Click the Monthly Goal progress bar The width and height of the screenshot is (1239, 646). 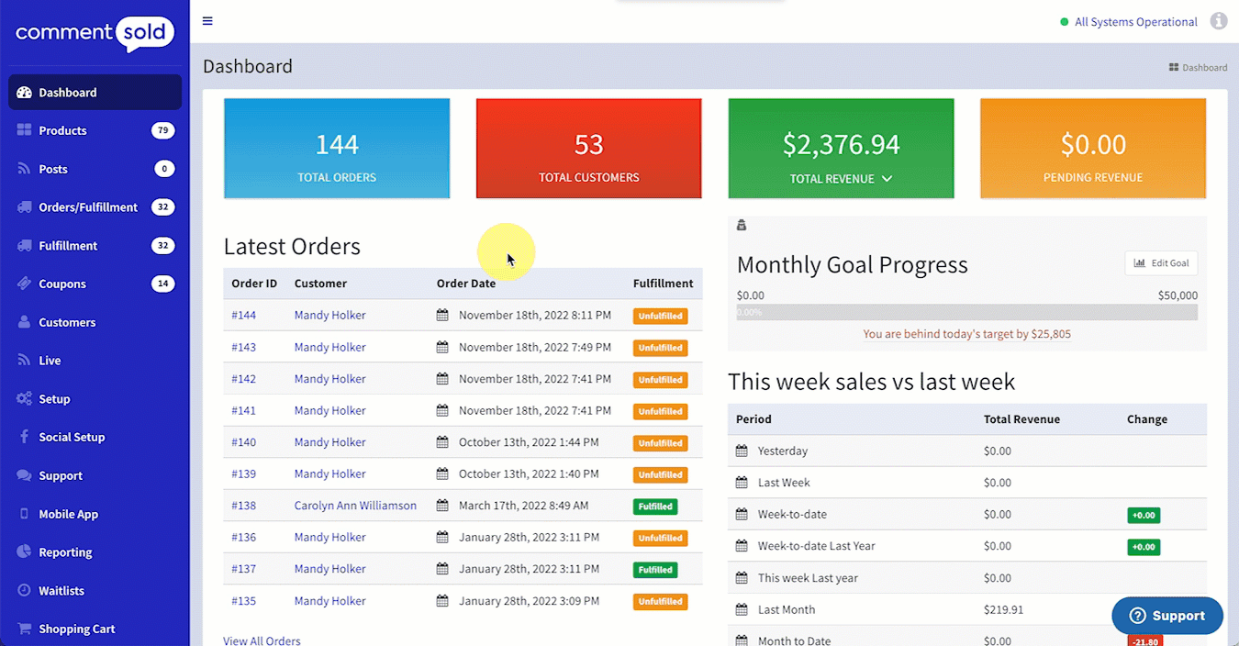[x=966, y=313]
